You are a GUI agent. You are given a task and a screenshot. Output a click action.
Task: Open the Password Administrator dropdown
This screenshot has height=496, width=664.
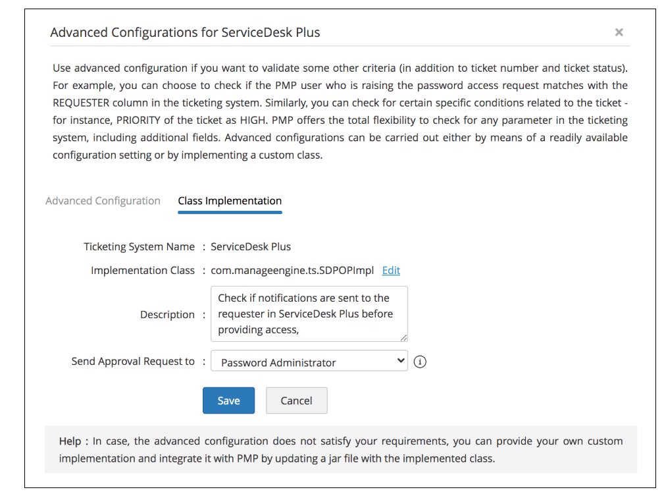pos(309,362)
